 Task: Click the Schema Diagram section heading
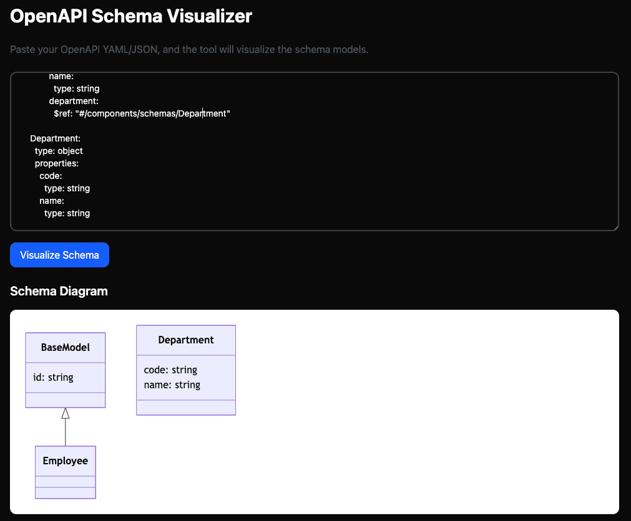[59, 291]
